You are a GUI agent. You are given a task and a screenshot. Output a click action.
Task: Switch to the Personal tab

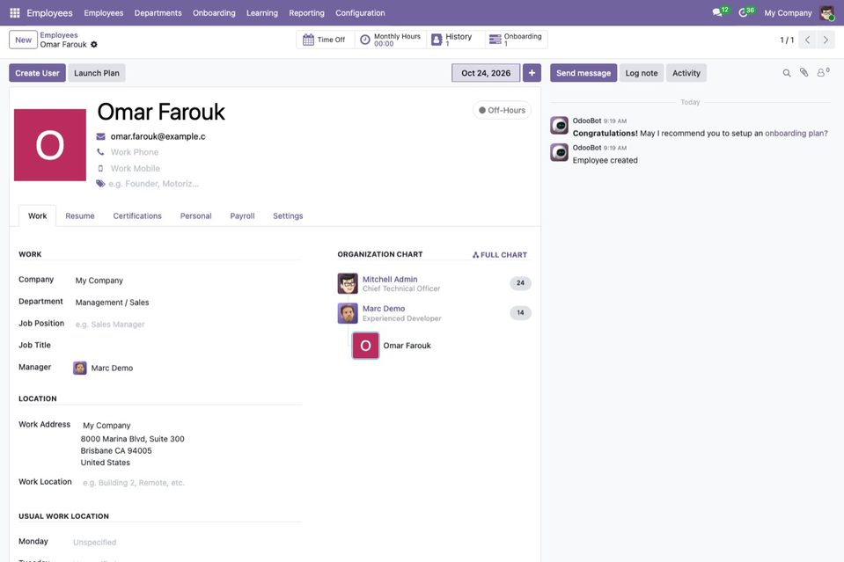[195, 215]
